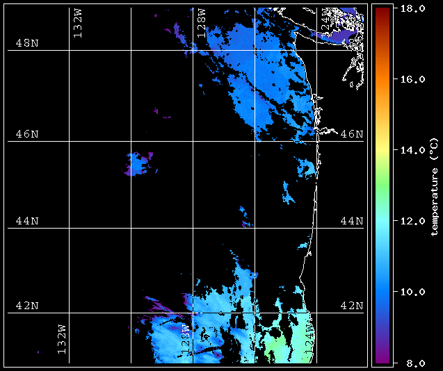The height and width of the screenshot is (371, 443).
Task: Click the right-side 42N latitude label
Action: [351, 305]
